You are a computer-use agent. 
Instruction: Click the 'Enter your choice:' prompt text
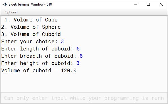(x=29, y=42)
